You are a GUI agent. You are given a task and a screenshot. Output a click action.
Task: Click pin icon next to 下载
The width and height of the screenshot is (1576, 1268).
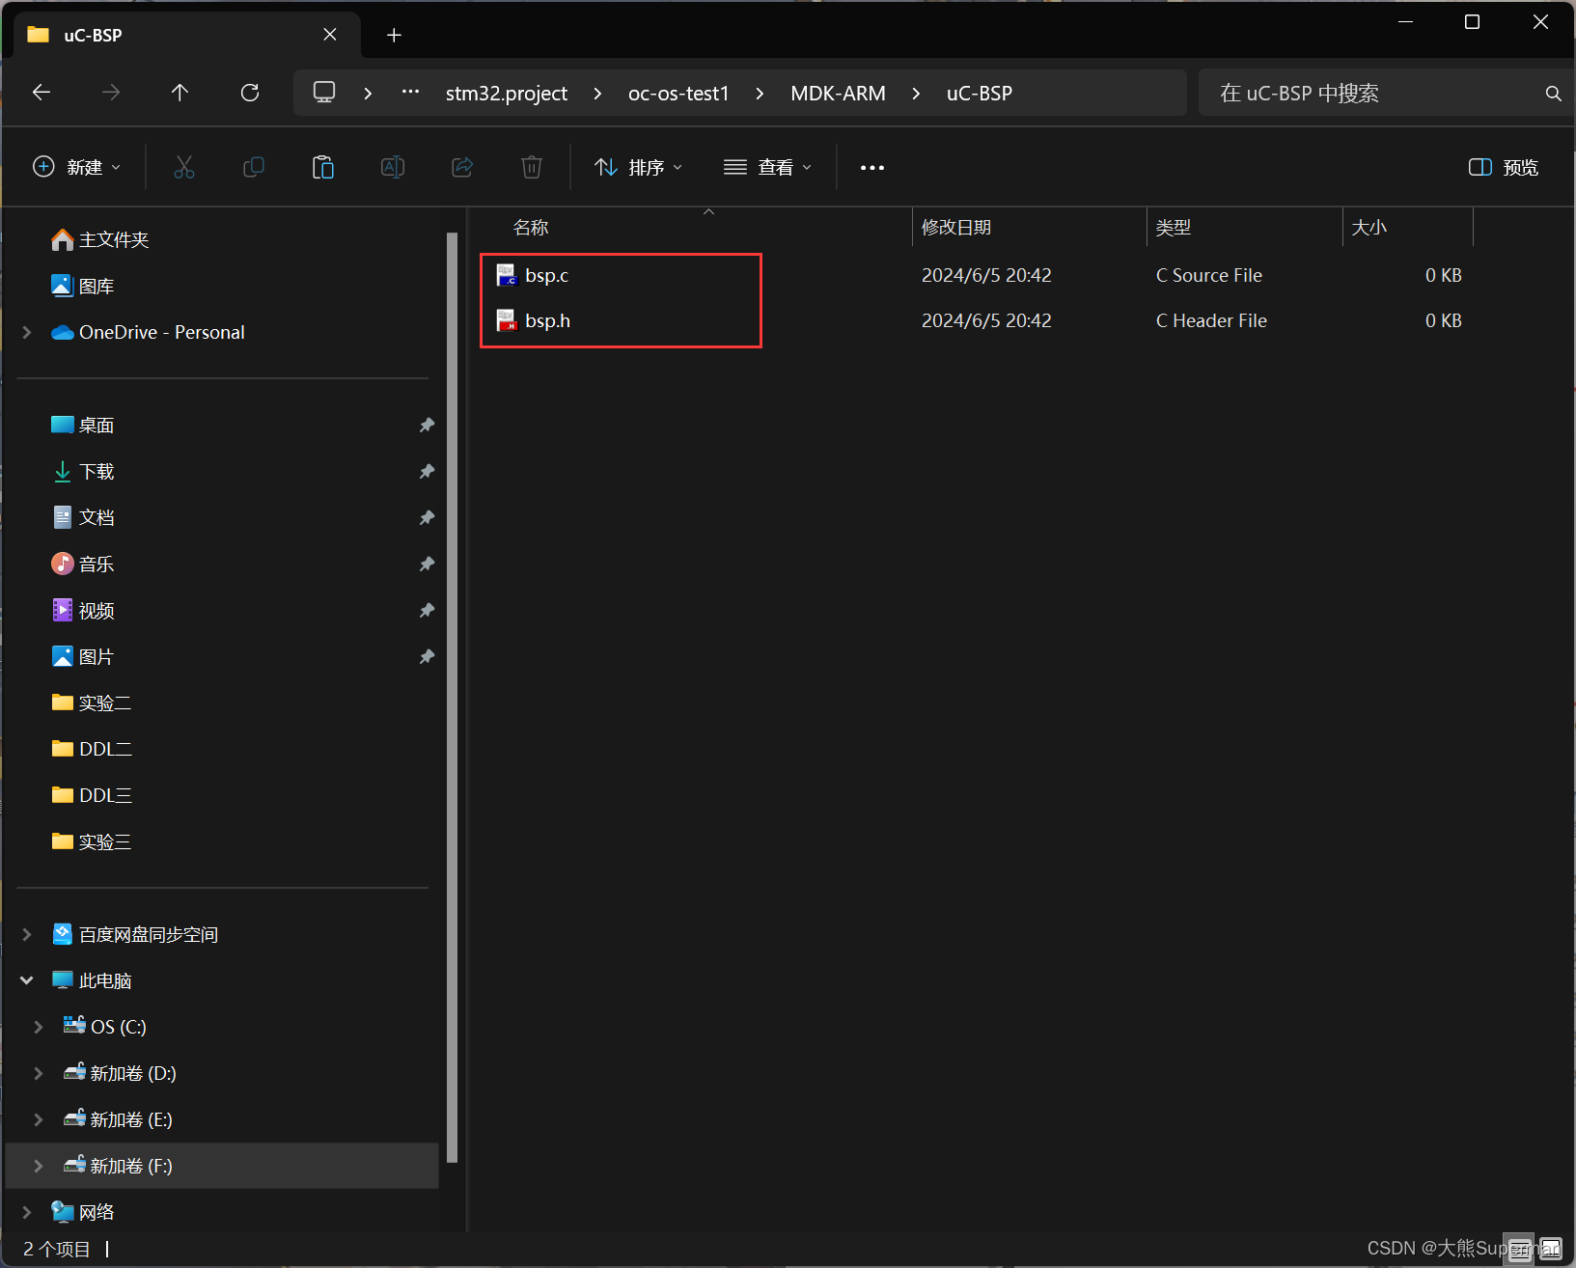click(427, 471)
